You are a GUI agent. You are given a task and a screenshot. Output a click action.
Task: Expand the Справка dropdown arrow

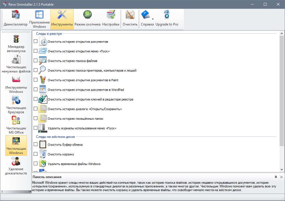click(x=153, y=19)
